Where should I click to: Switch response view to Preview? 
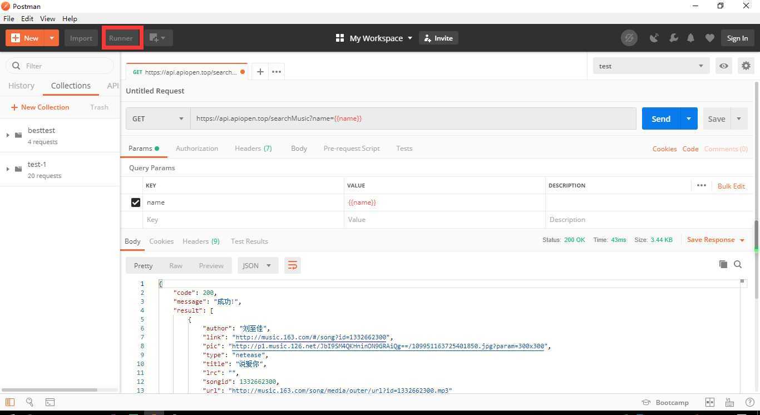(x=211, y=265)
